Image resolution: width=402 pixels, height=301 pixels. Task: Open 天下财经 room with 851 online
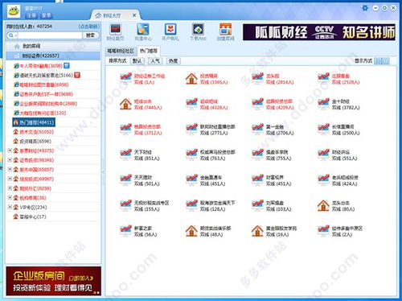(140, 155)
